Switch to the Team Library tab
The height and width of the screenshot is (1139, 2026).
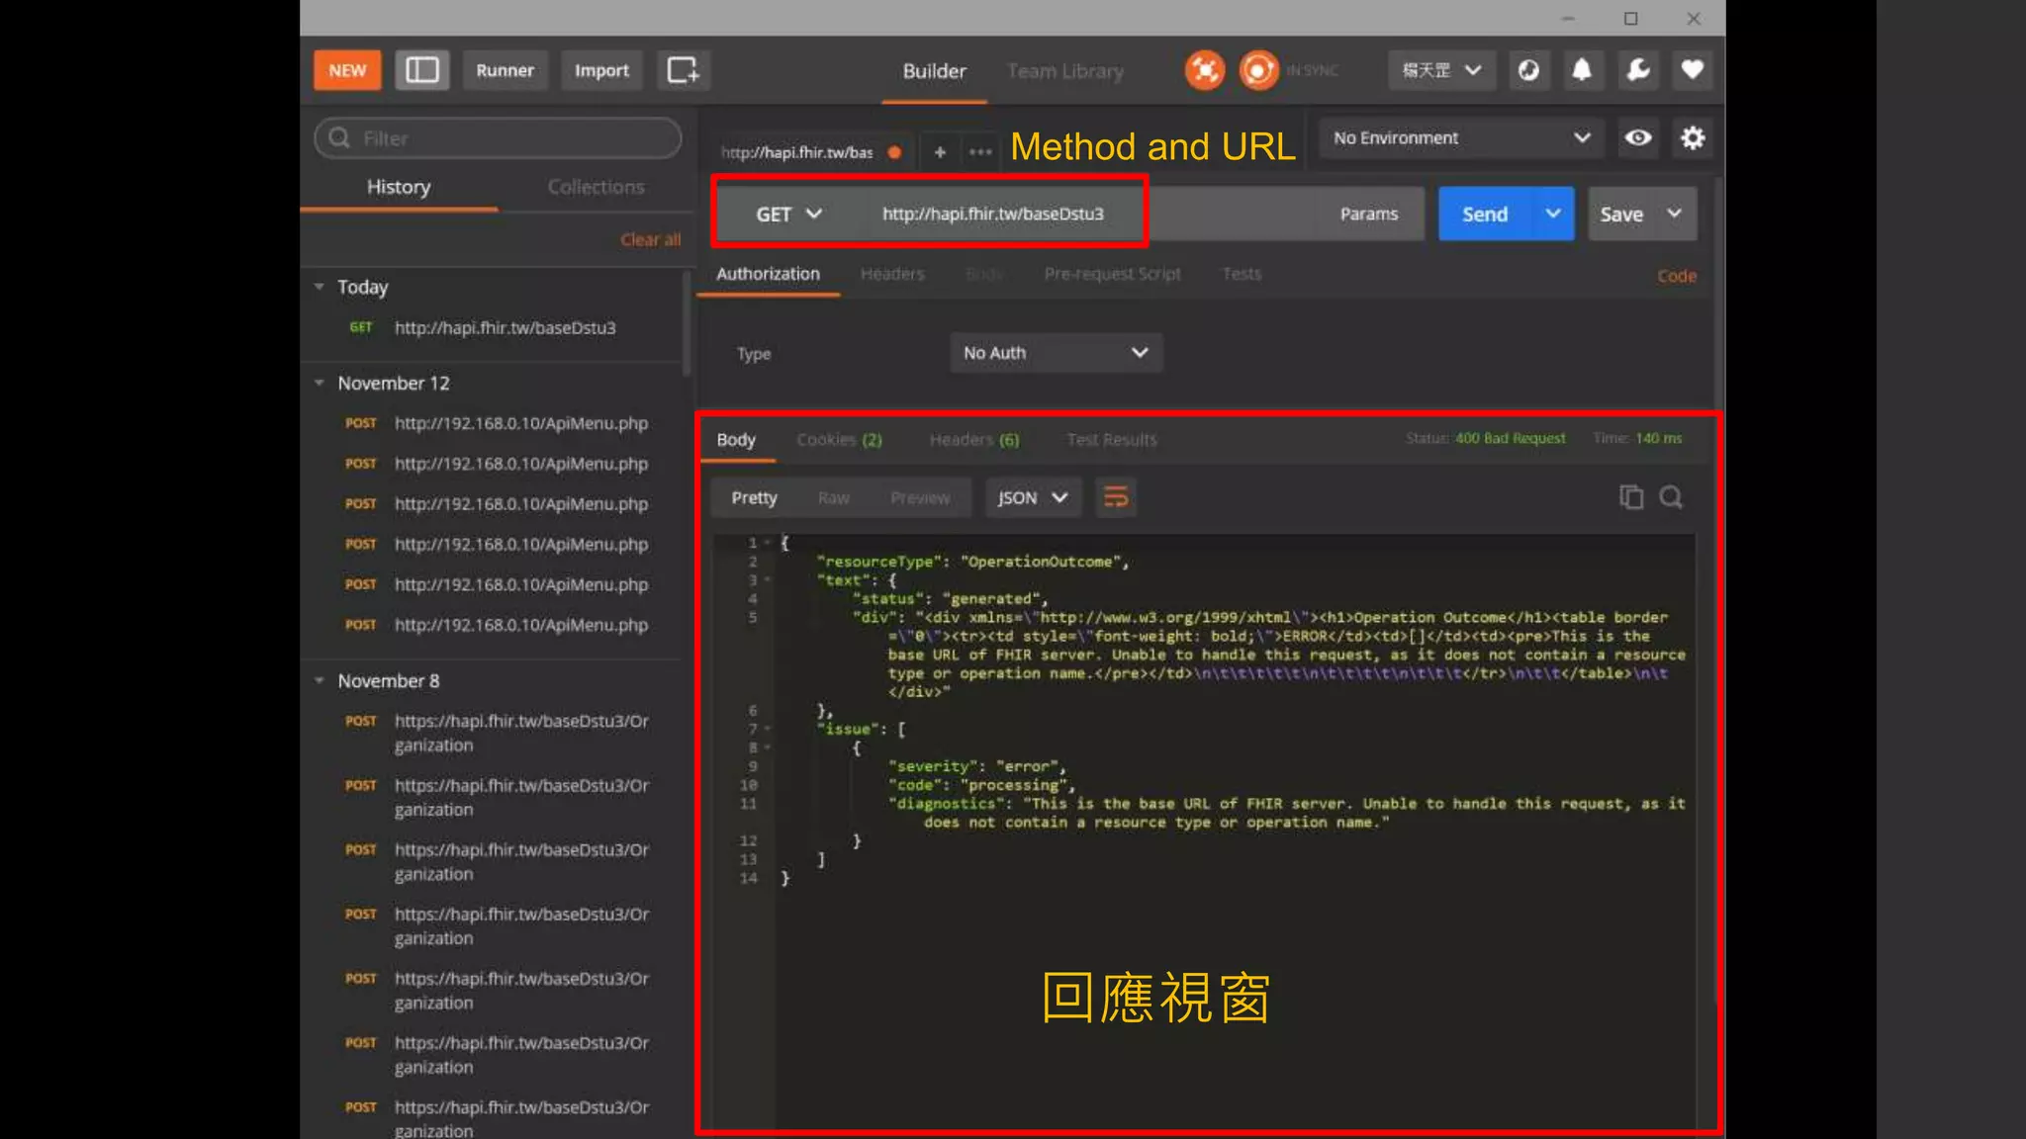pyautogui.click(x=1065, y=71)
